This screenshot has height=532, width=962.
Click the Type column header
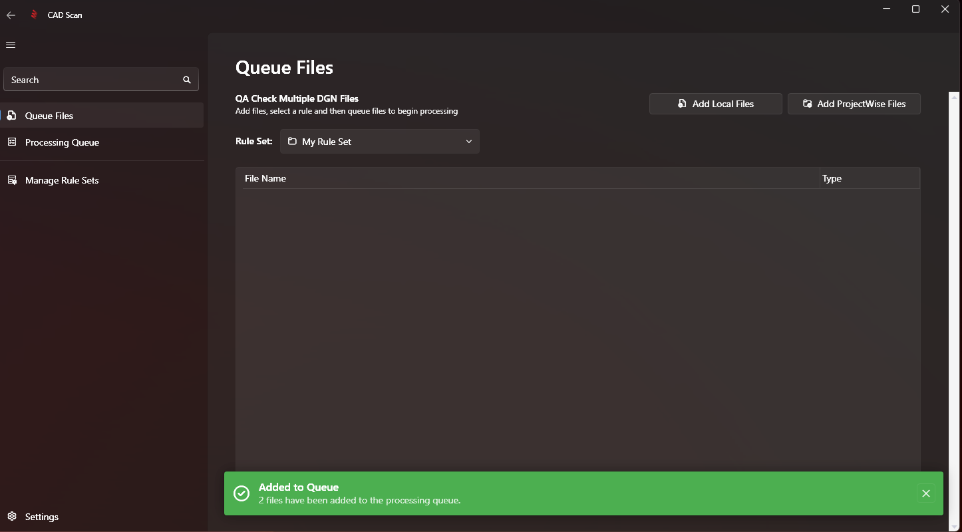click(x=832, y=178)
